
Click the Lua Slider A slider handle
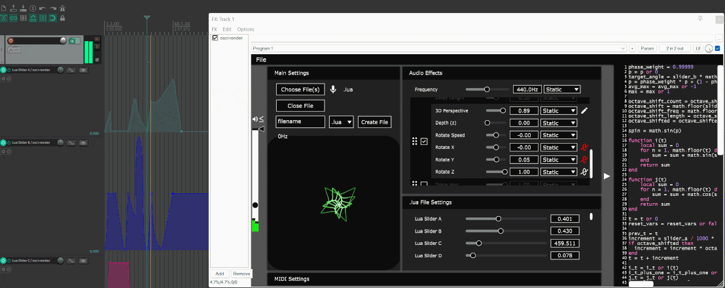click(499, 219)
